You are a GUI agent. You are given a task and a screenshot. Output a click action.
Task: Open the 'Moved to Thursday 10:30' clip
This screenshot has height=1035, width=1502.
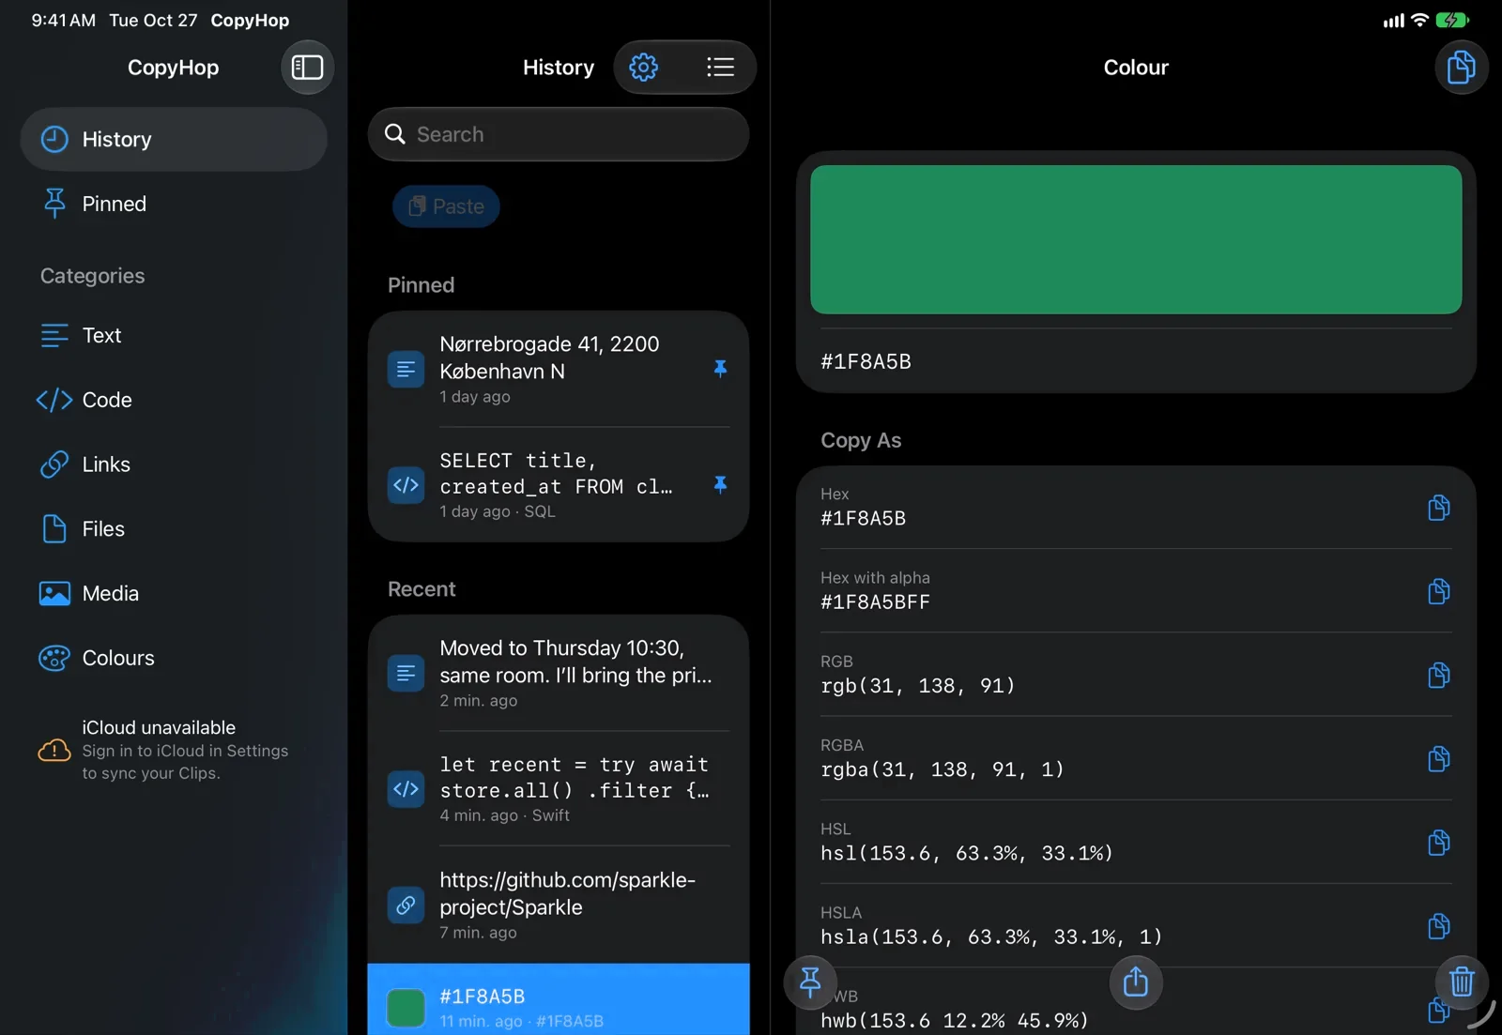pyautogui.click(x=559, y=673)
